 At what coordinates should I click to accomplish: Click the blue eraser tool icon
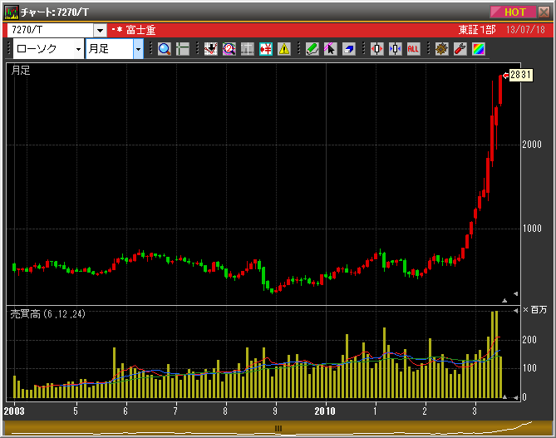click(349, 48)
